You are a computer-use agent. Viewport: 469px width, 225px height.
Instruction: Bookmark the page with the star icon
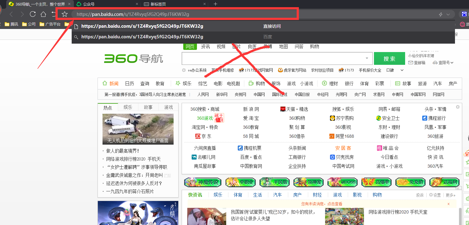coord(65,14)
